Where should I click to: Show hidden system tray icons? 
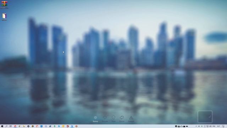point(196,126)
